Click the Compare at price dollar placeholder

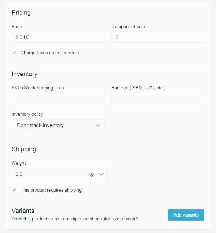(117, 37)
